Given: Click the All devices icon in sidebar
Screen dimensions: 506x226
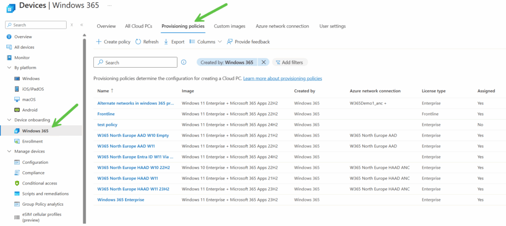Looking at the screenshot, I should (x=9, y=47).
